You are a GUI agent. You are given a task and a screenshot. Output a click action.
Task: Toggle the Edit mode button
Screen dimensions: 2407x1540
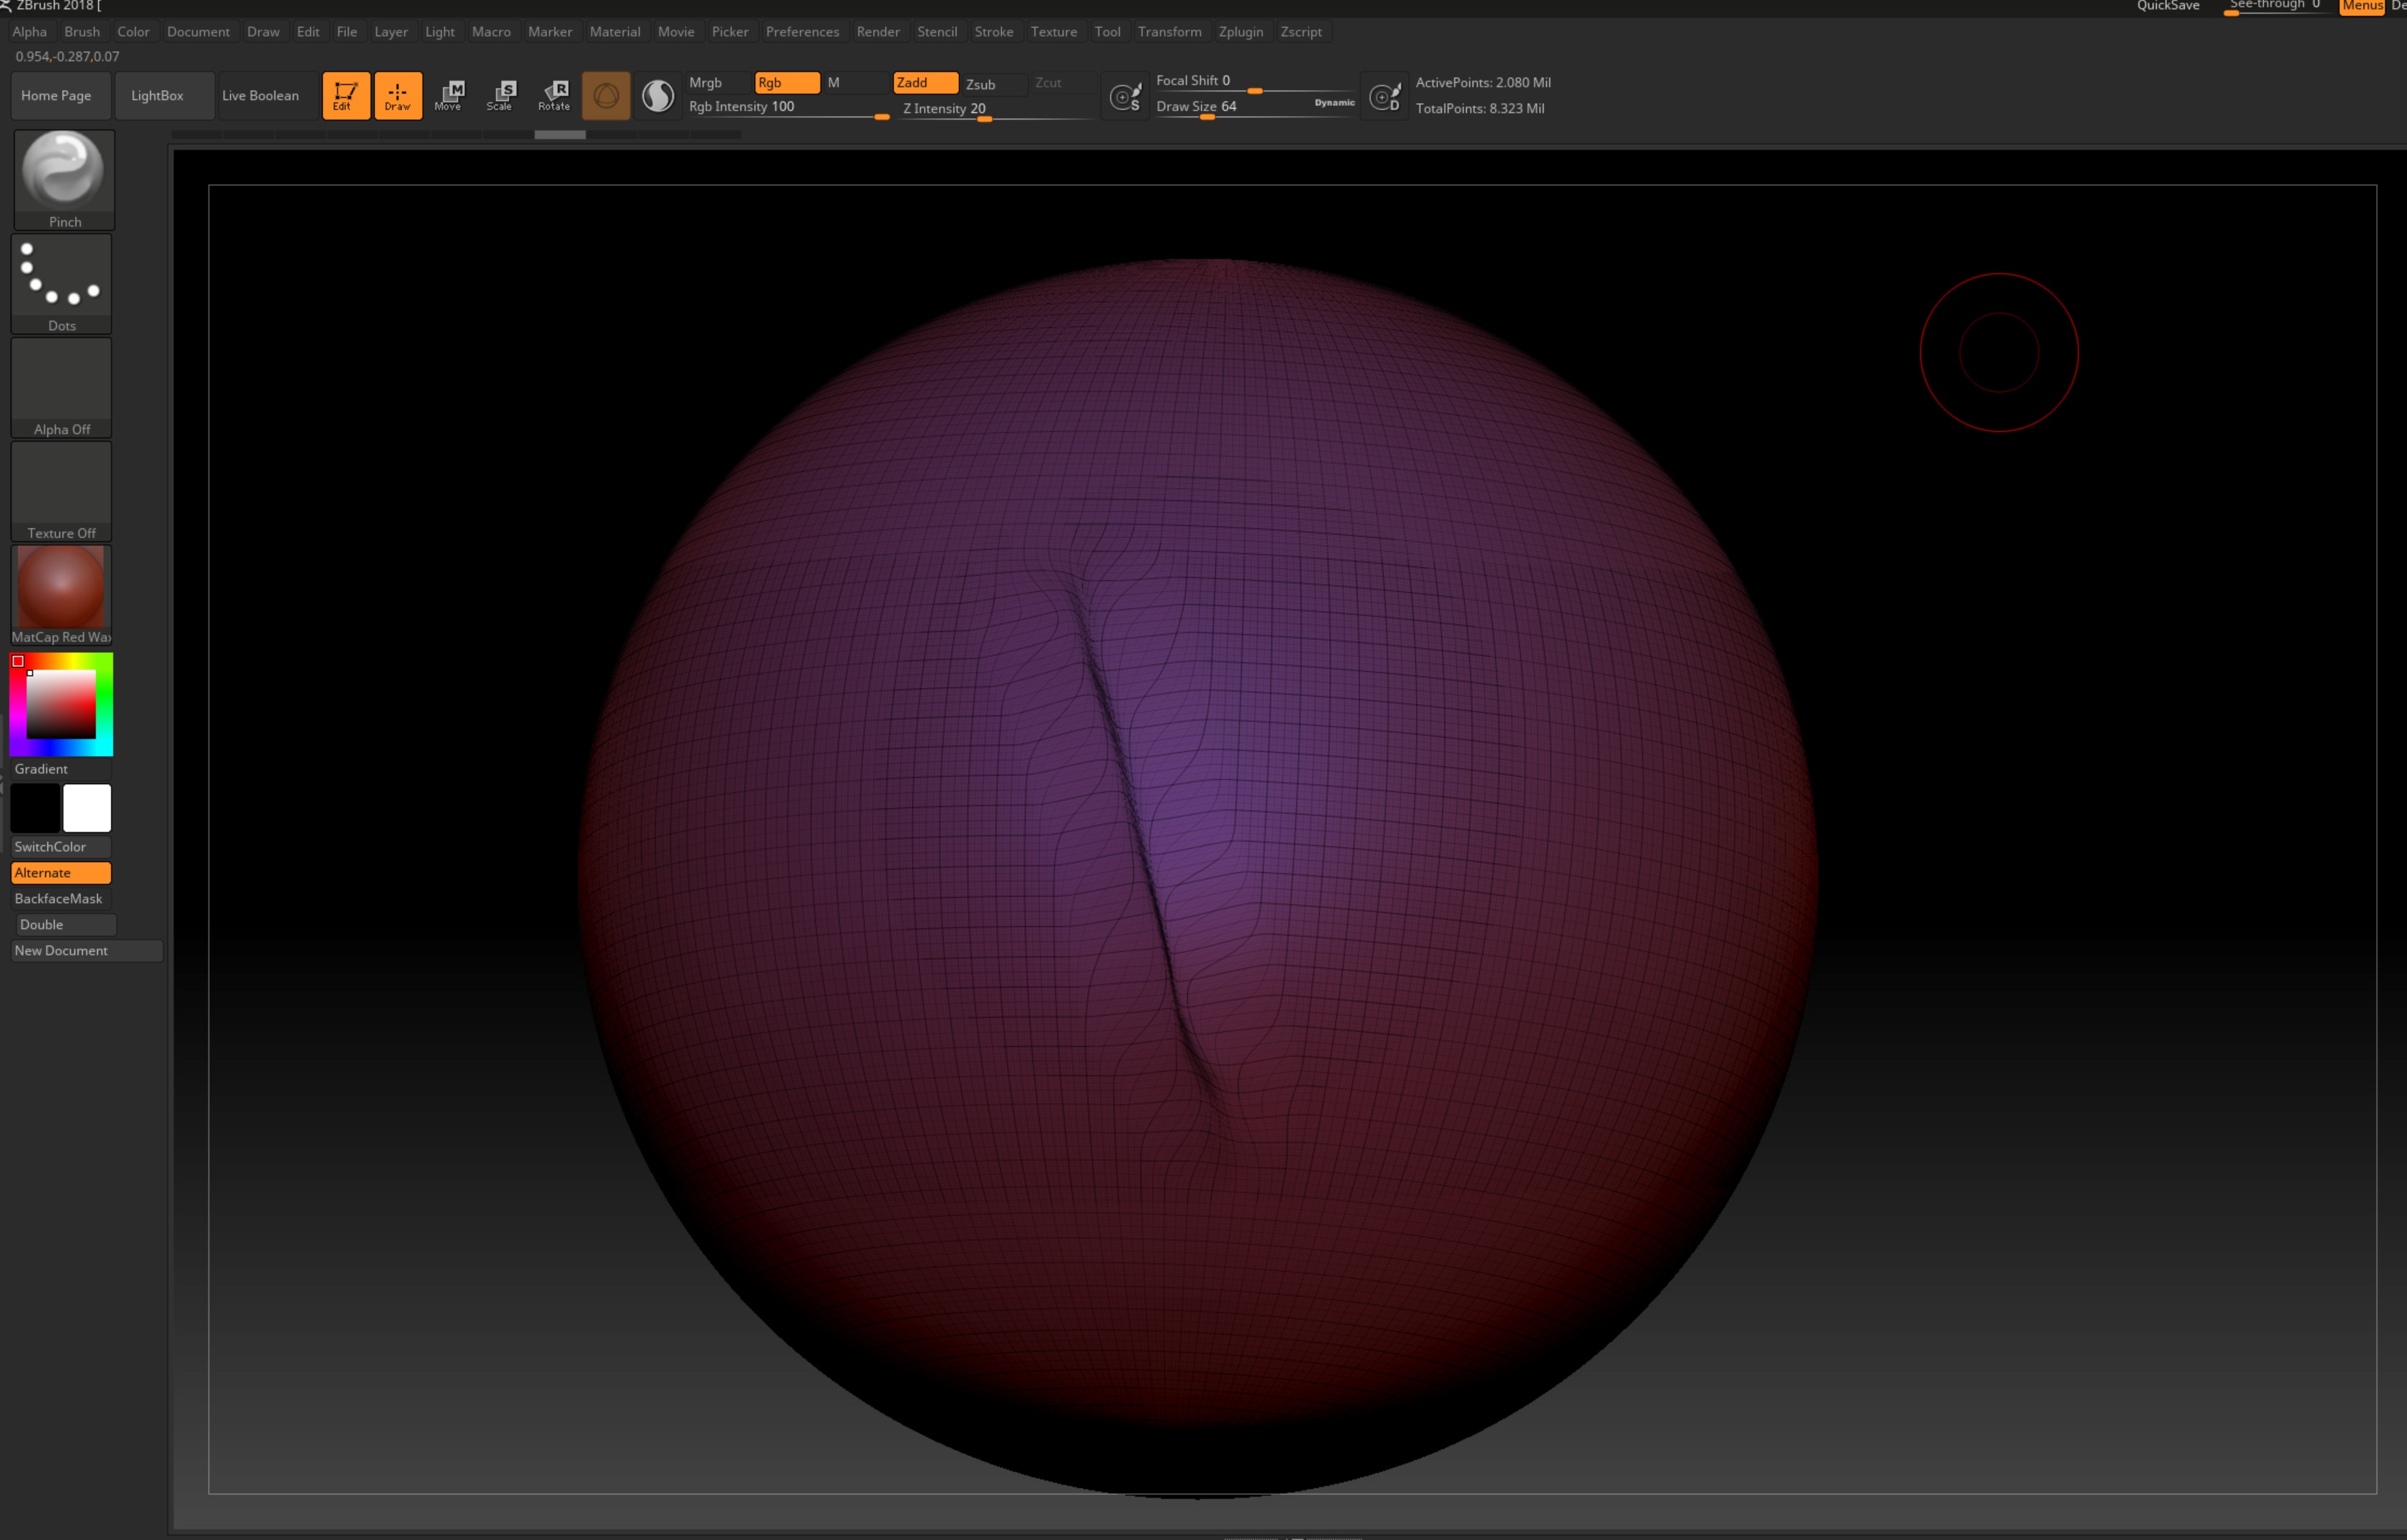coord(345,96)
